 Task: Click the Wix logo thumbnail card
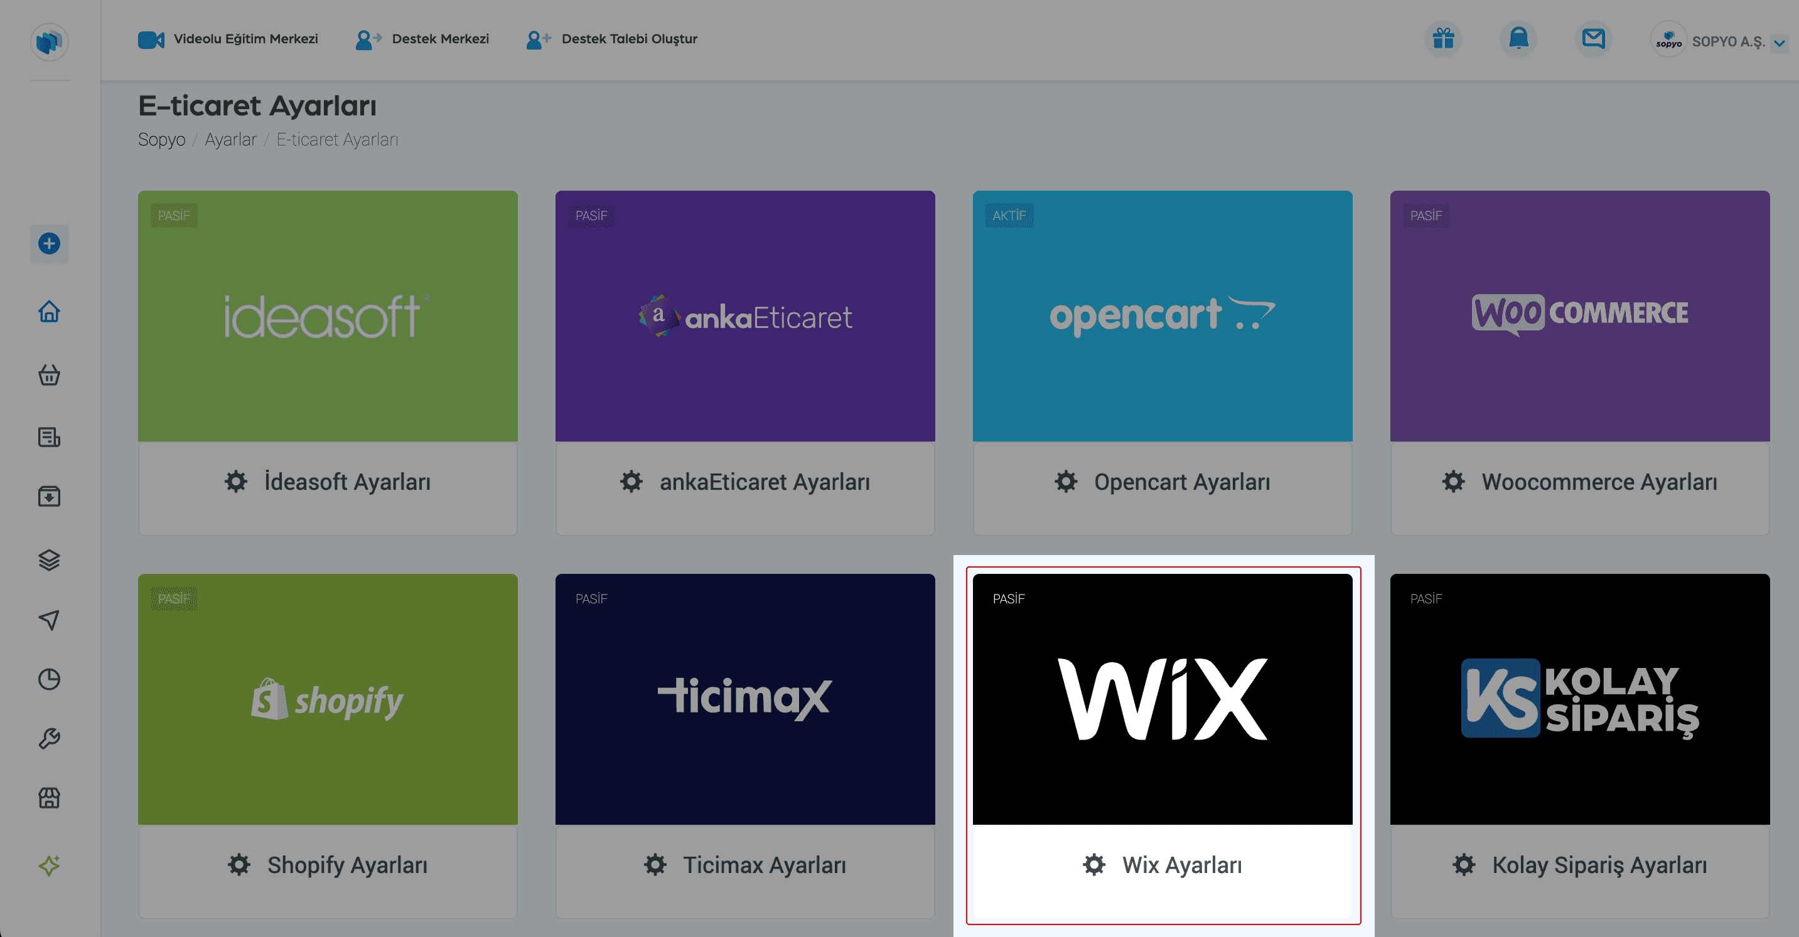coord(1162,699)
